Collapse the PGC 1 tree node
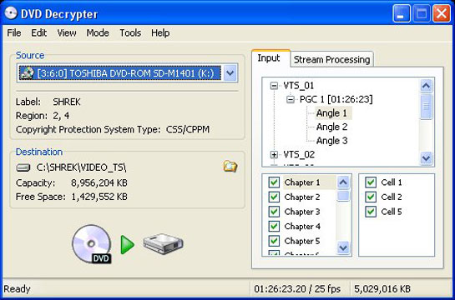This screenshot has width=455, height=300. click(x=291, y=100)
